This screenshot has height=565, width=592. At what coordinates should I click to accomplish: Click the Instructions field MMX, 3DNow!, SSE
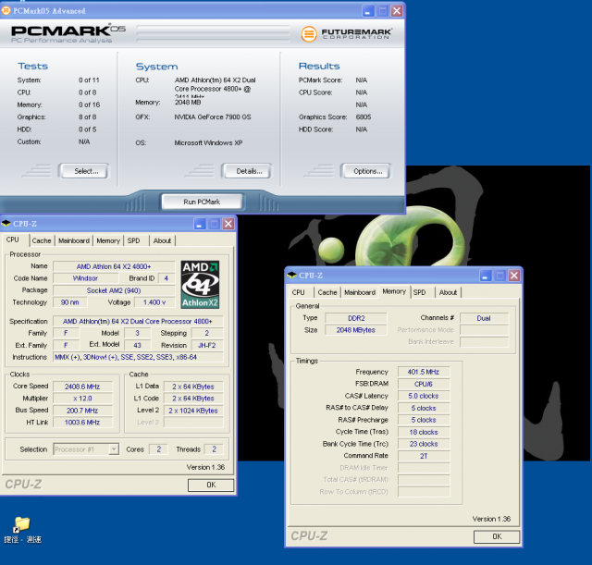pos(138,357)
